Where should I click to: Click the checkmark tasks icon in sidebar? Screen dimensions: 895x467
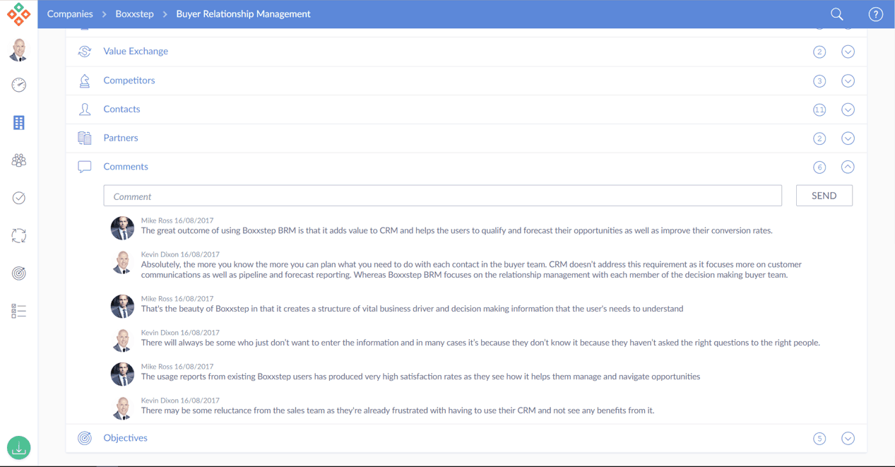tap(19, 198)
